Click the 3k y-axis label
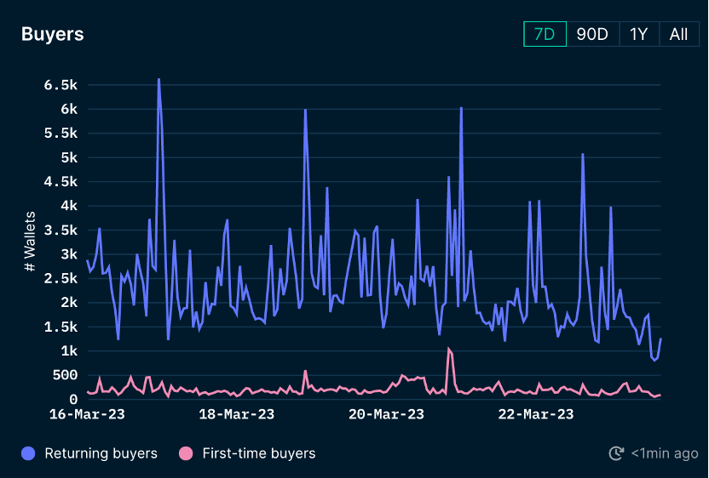This screenshot has width=709, height=478. click(69, 254)
